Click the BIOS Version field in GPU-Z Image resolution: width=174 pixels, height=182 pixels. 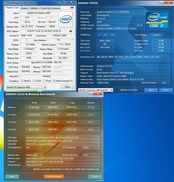44,31
